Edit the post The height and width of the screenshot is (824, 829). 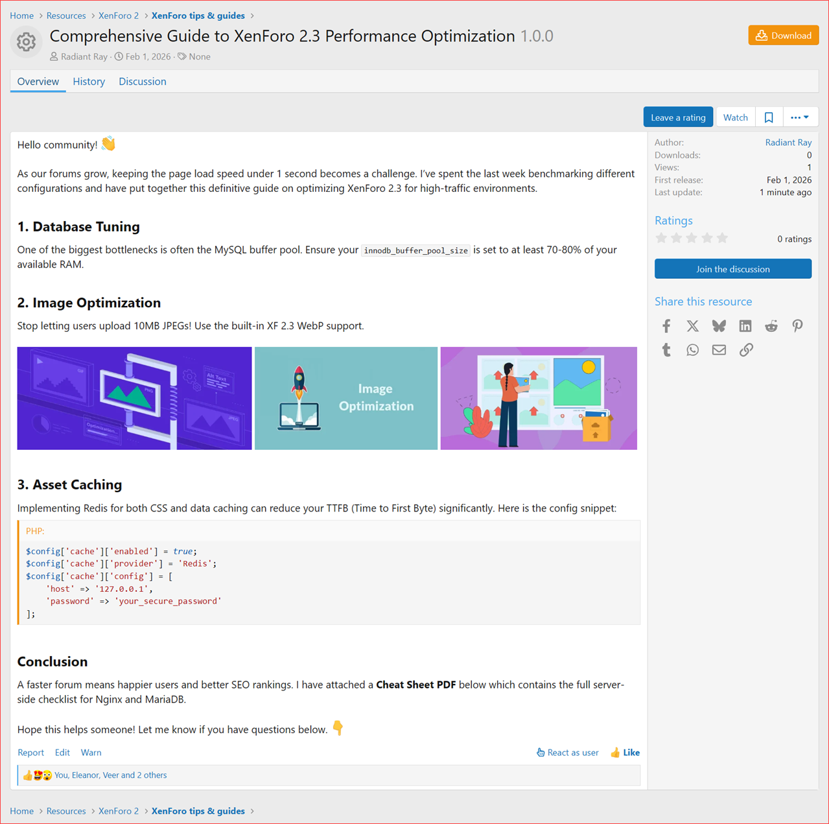click(62, 753)
